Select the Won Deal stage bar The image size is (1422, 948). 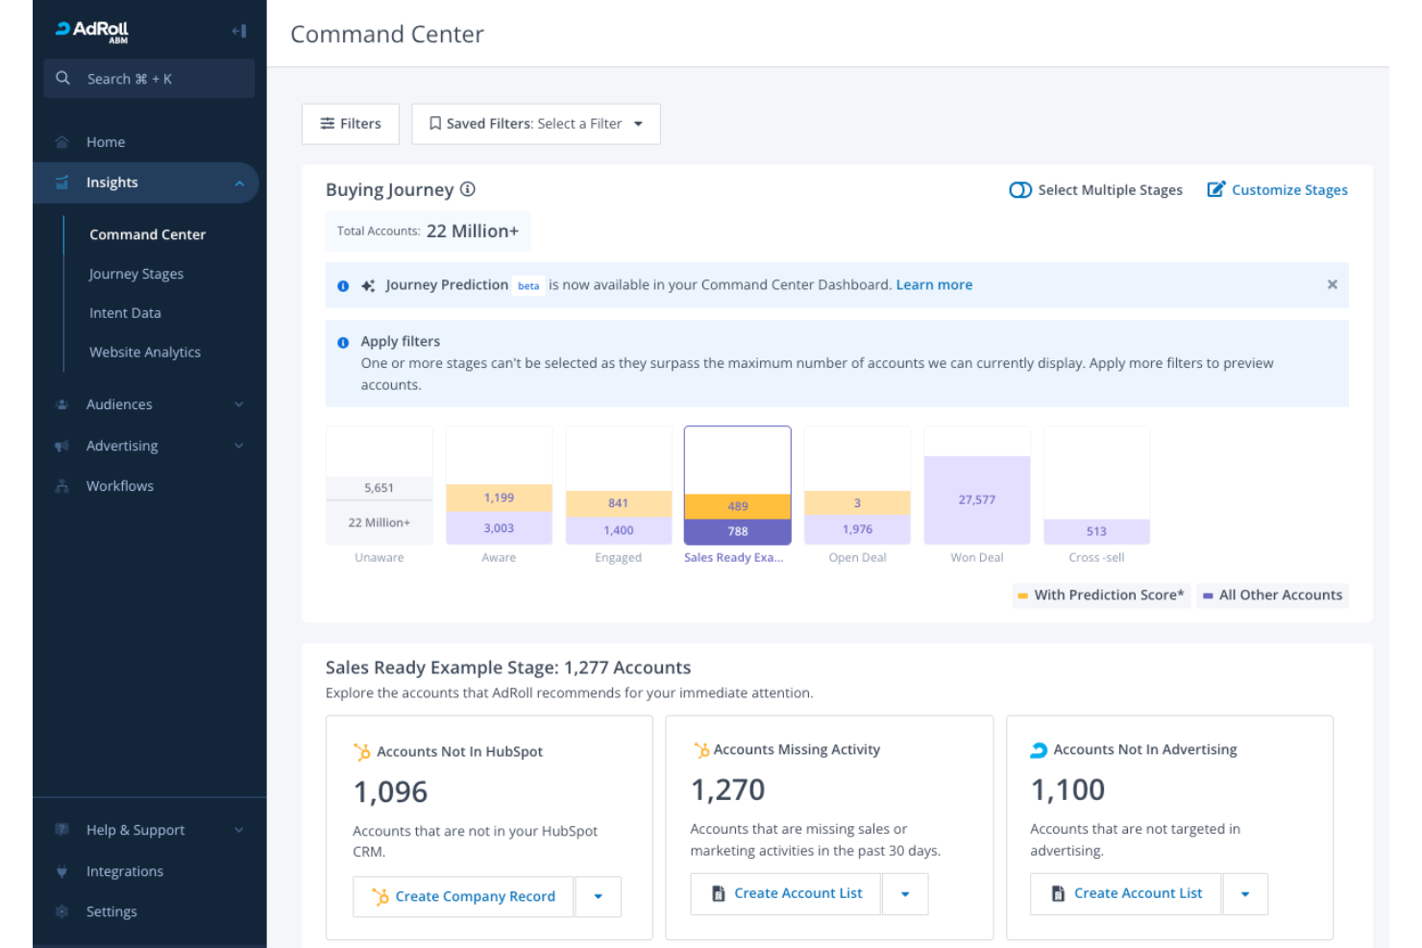click(976, 498)
